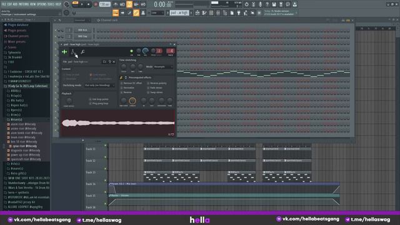
Task: Enable Reverse polarity checkbox
Action: pyautogui.click(x=148, y=83)
